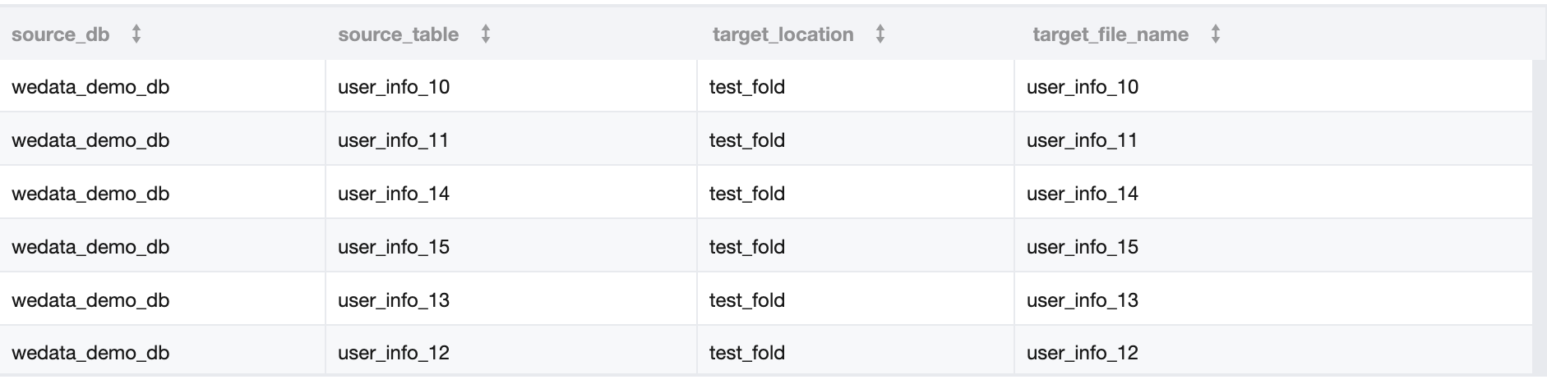Select the target_location header text
The width and height of the screenshot is (1547, 384).
(x=783, y=34)
